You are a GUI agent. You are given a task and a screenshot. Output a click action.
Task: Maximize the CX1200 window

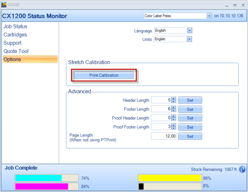(x=235, y=5)
